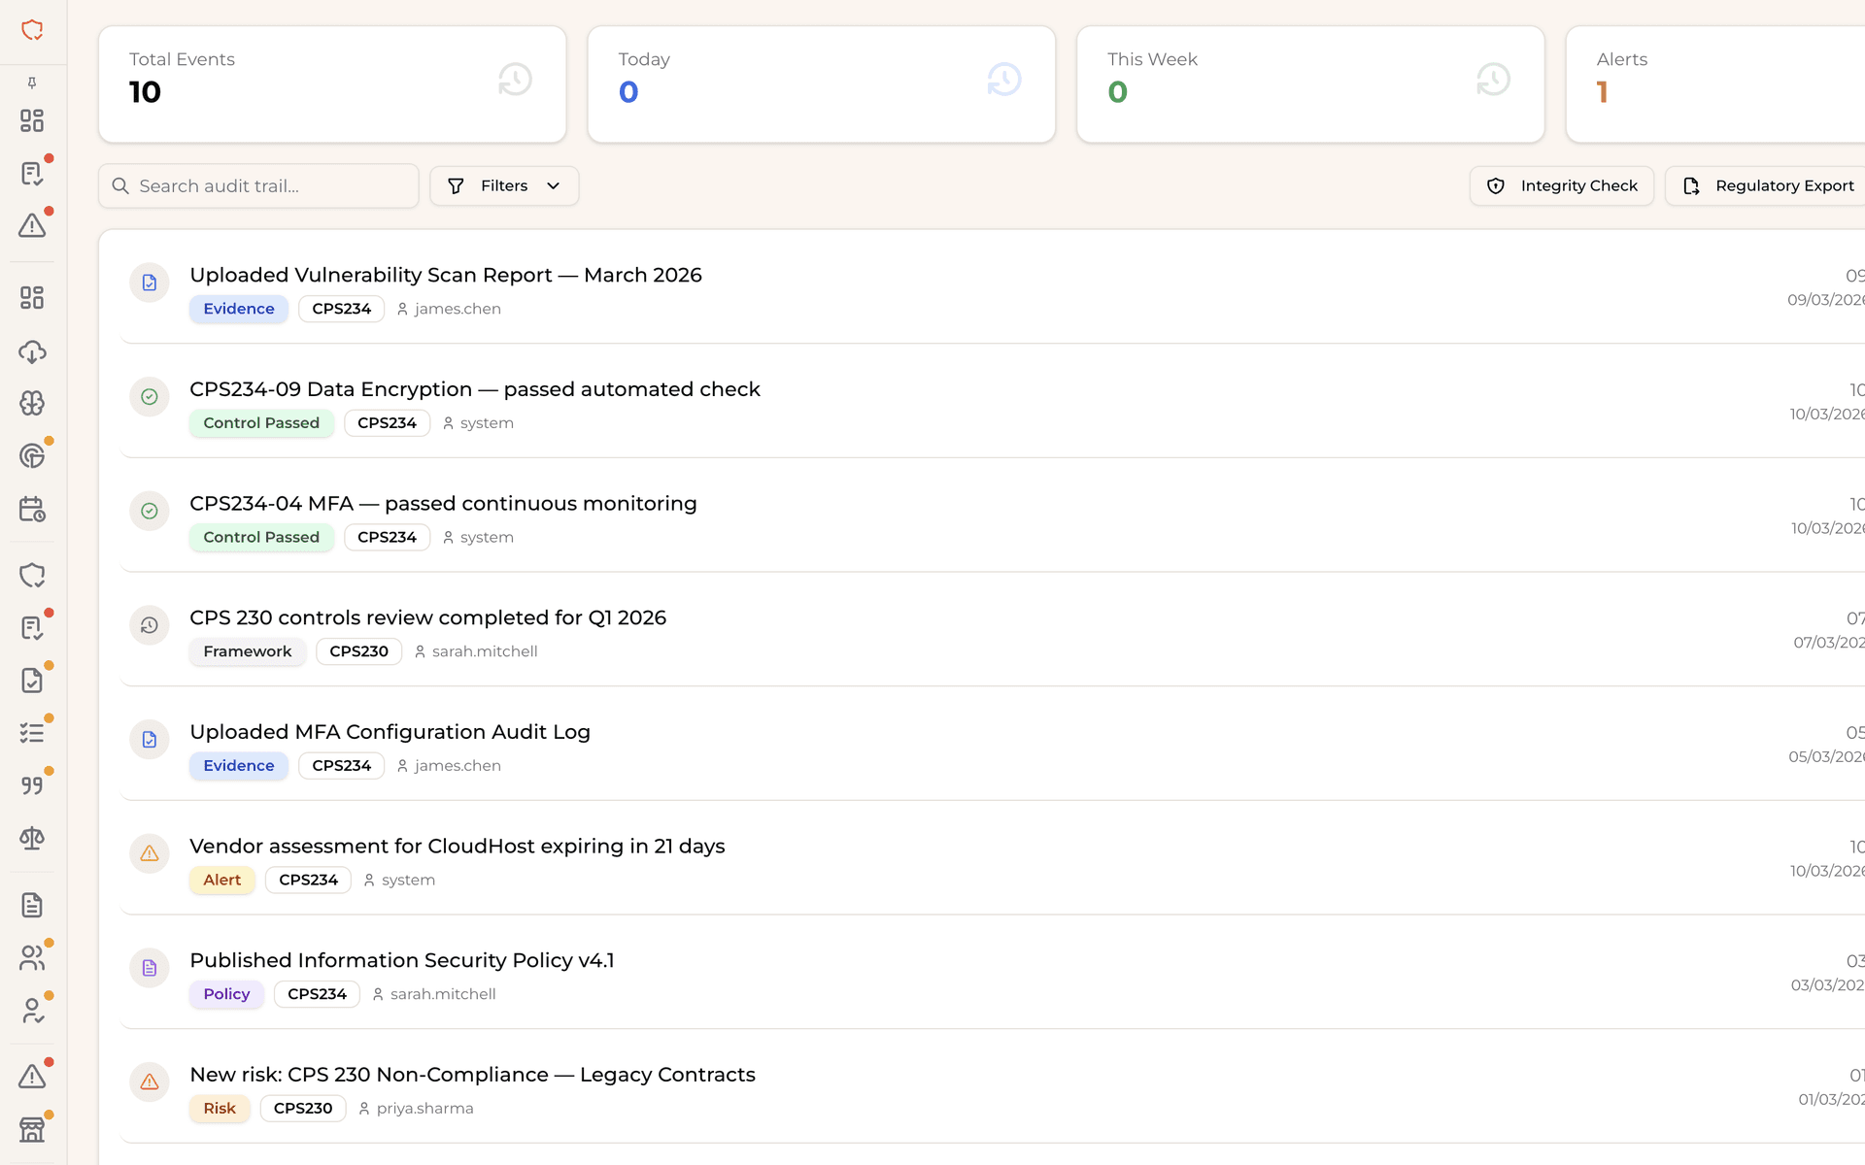Open the lower checklist icon with red dot
Viewport: 1865px width, 1165px height.
tap(32, 628)
